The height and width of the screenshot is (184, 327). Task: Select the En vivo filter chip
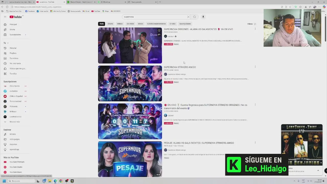pyautogui.click(x=172, y=24)
